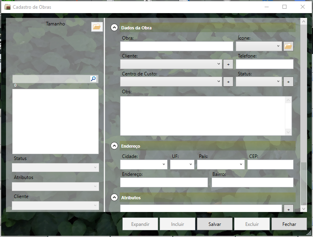This screenshot has width=313, height=237.
Task: Collapse the Dados da Obra section
Action: 114,28
